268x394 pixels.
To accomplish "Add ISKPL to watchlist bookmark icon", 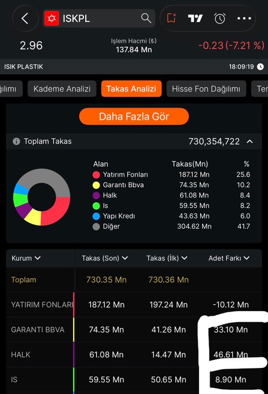I will point(171,19).
